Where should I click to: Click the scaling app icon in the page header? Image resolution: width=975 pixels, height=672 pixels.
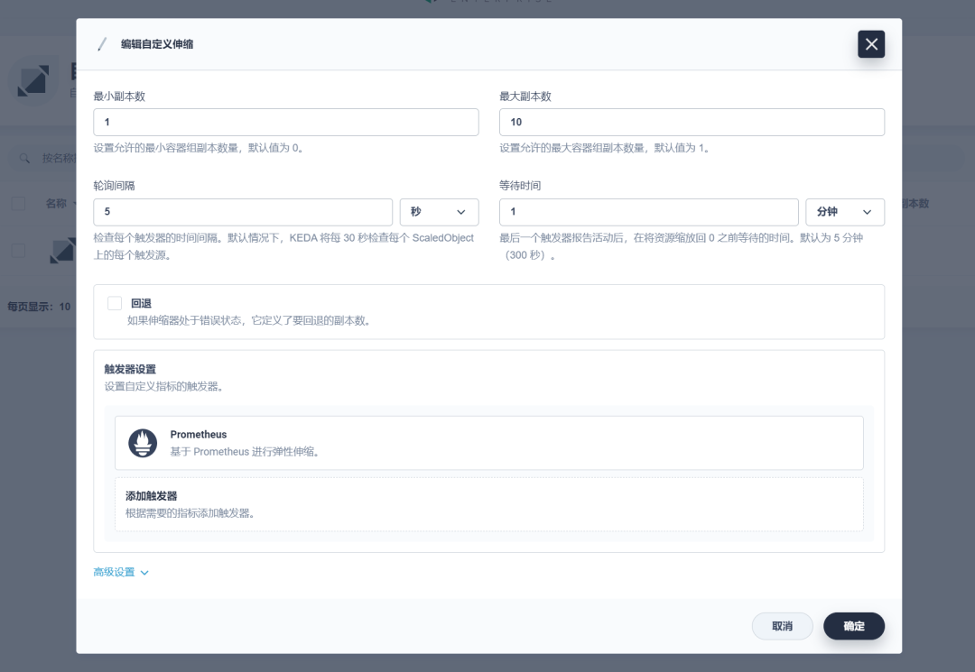(x=33, y=82)
